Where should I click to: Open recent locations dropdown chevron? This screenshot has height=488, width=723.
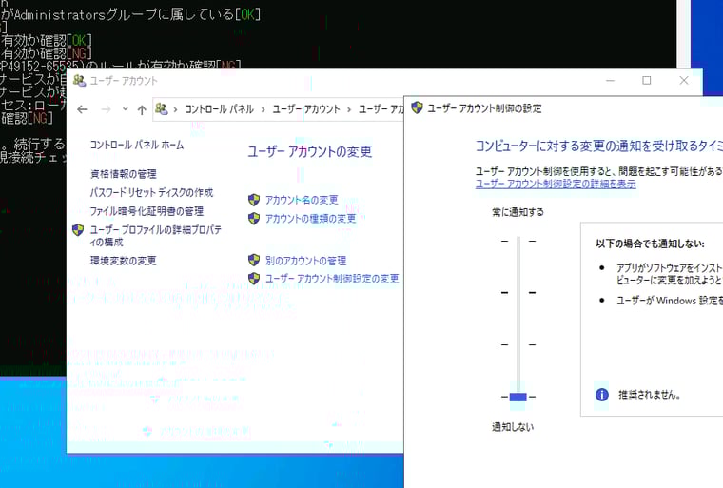point(125,109)
